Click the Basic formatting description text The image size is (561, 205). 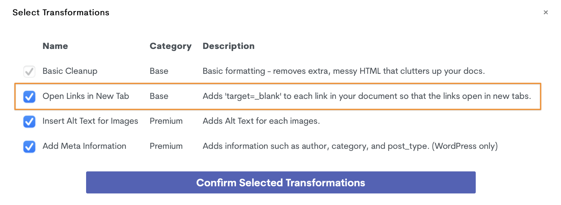point(344,71)
